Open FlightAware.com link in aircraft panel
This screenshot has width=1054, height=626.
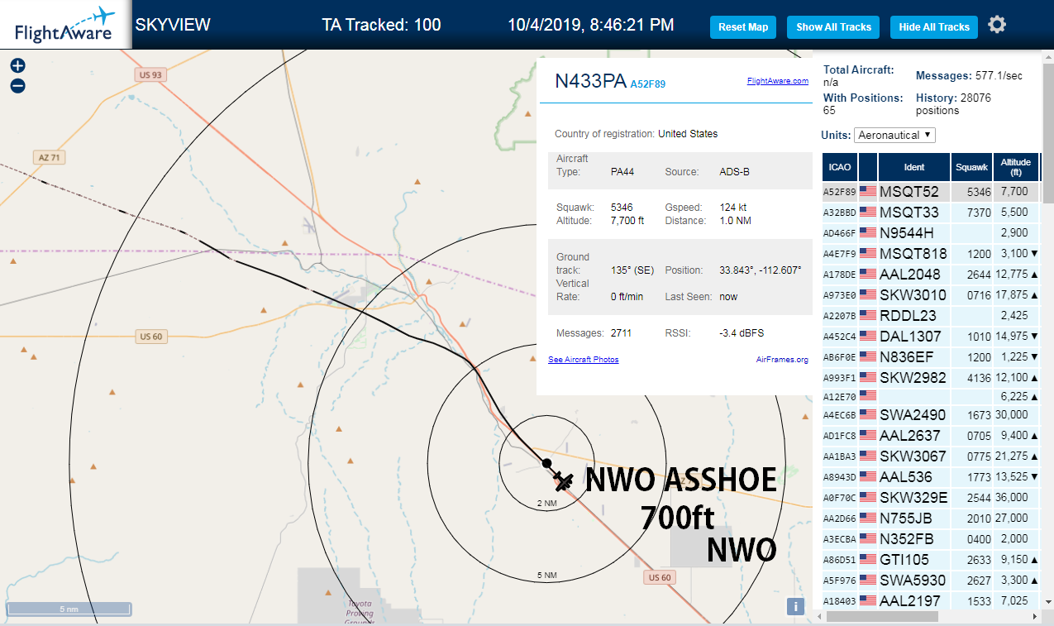(x=777, y=81)
